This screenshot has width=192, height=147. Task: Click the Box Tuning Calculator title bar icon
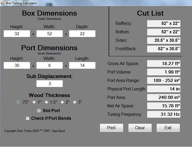[3, 3]
